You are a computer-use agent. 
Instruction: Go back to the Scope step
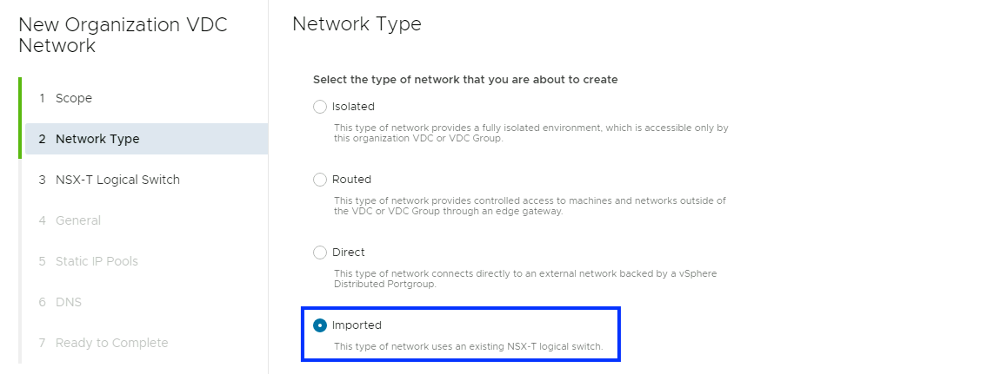[x=73, y=98]
